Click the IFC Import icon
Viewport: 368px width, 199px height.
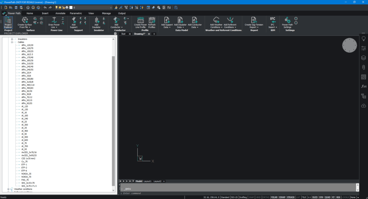pyautogui.click(x=272, y=20)
